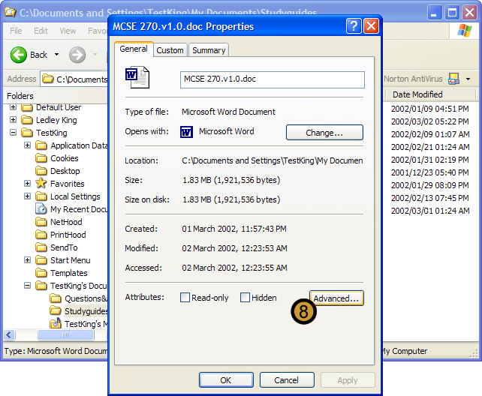Viewport: 482px width, 396px height.
Task: Expand the Start Menu folder
Action: pyautogui.click(x=27, y=259)
